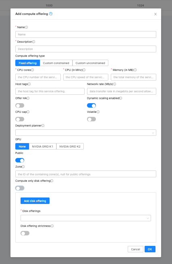Enable the Offer HA toggle
This screenshot has height=264, width=172.
[x=20, y=106]
